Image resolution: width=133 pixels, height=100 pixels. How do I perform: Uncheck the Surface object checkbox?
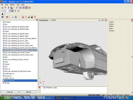(3, 83)
